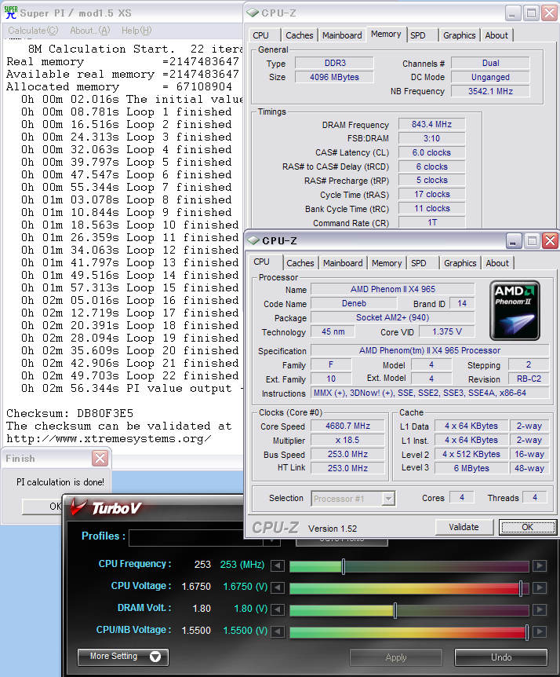Click the PI value output line
The image size is (560, 677).
132,388
